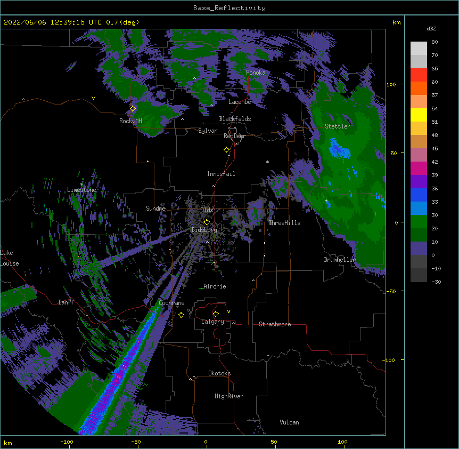Image resolution: width=459 pixels, height=449 pixels.
Task: Click the -50 tick label on the right axis
Action: [x=391, y=291]
